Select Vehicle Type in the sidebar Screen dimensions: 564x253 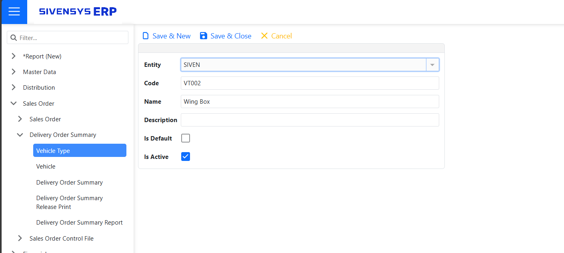pyautogui.click(x=80, y=151)
